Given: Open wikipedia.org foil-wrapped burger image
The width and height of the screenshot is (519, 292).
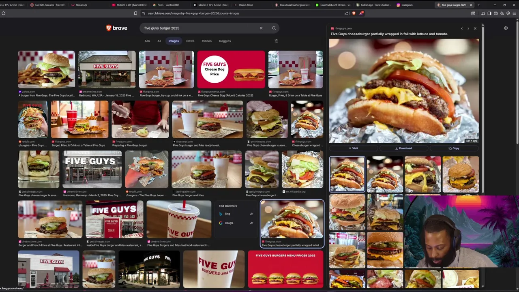Looking at the screenshot, I should tap(302, 170).
